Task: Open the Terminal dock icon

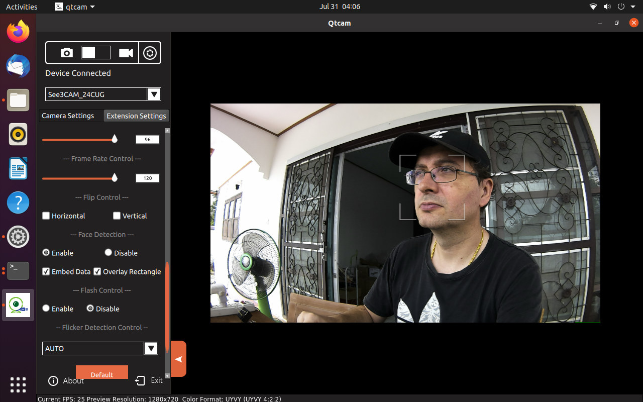Action: coord(18,271)
